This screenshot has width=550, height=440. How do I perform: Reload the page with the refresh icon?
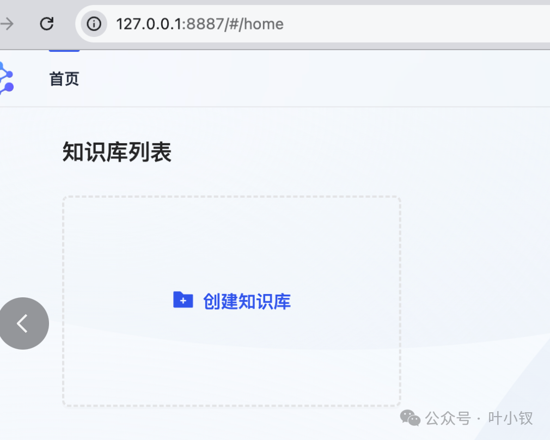coord(47,24)
